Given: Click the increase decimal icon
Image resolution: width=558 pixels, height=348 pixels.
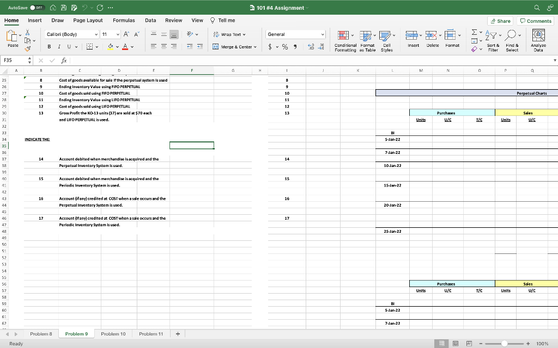Looking at the screenshot, I should tap(311, 47).
